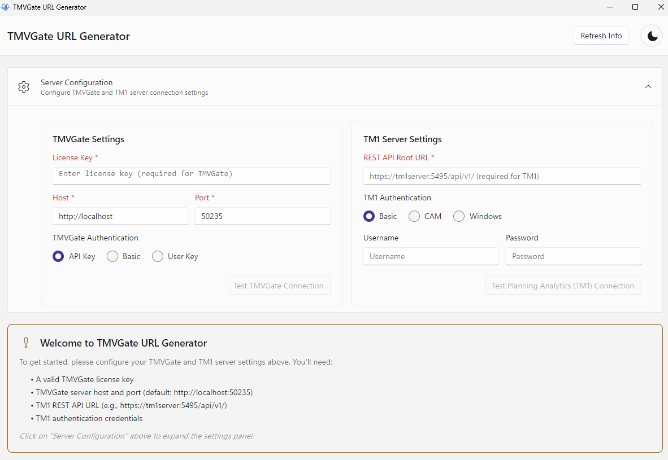Click the License Key label
Image resolution: width=668 pixels, height=460 pixels.
point(75,157)
